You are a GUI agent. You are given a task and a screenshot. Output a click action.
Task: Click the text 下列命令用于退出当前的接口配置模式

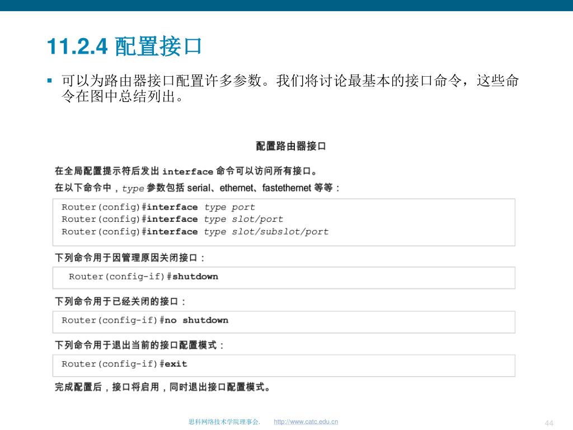[139, 345]
